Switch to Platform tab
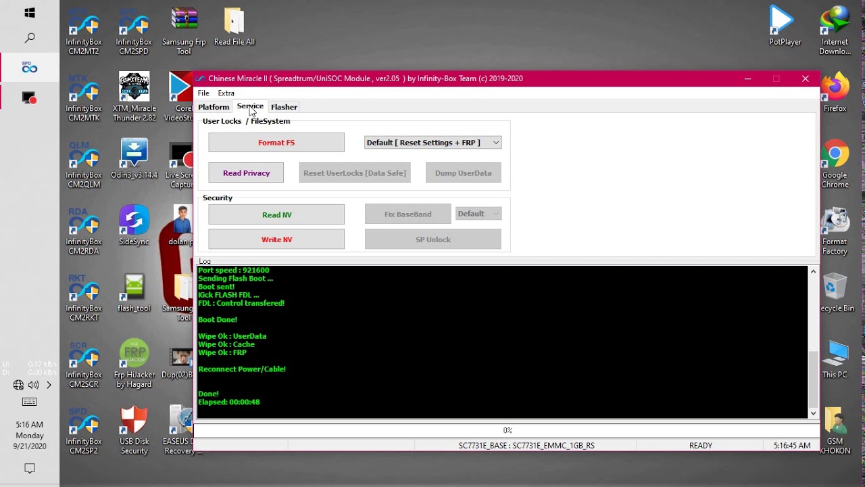This screenshot has width=865, height=487. pyautogui.click(x=214, y=107)
